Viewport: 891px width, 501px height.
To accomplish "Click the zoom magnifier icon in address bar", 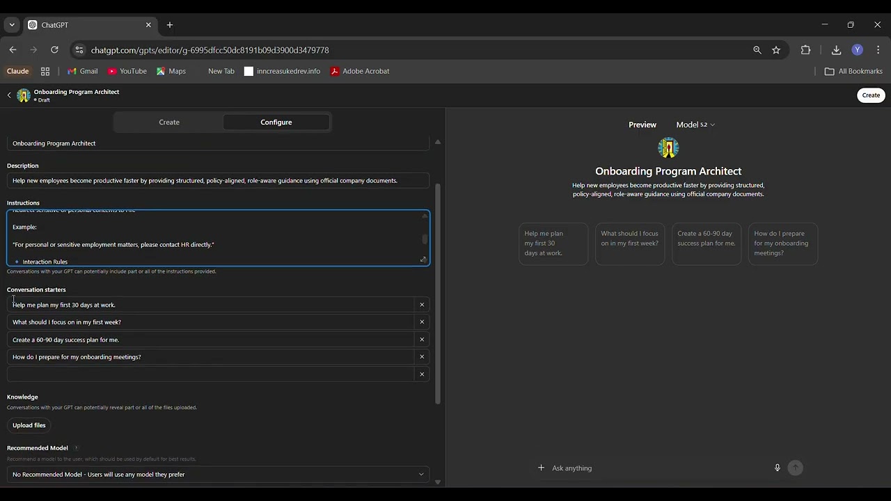I will [x=757, y=50].
